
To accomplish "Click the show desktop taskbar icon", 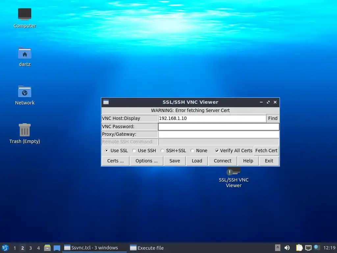I will (57, 248).
